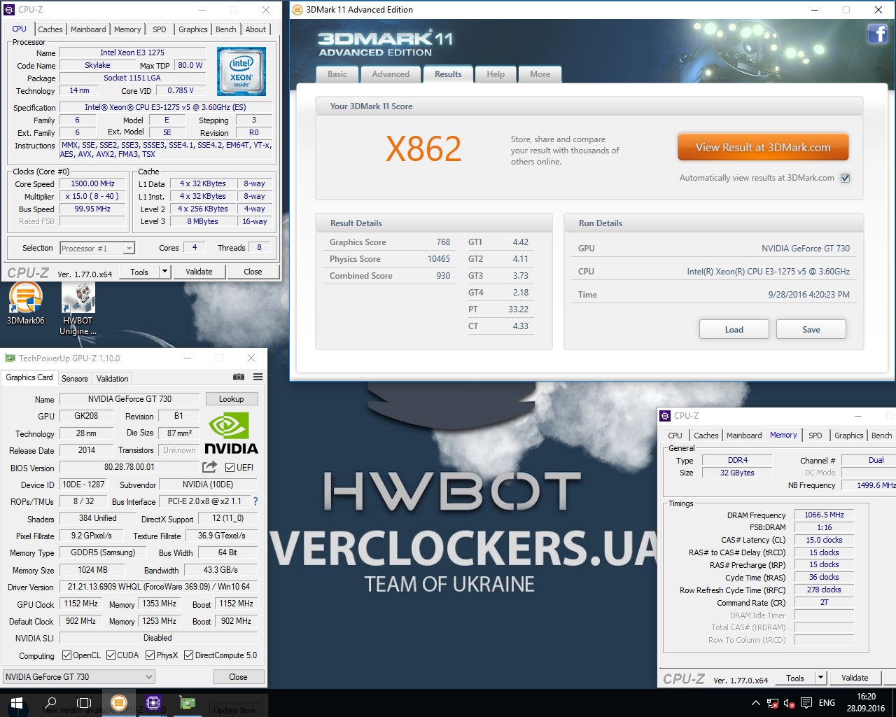Switch to Sensors tab in GPU-Z

(x=75, y=378)
